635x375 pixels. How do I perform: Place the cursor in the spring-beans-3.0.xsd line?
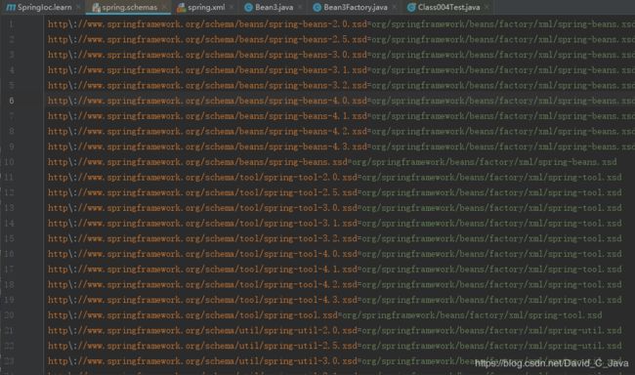pos(341,55)
